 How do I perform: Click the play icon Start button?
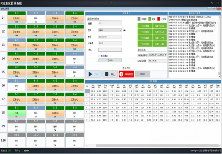94,74
